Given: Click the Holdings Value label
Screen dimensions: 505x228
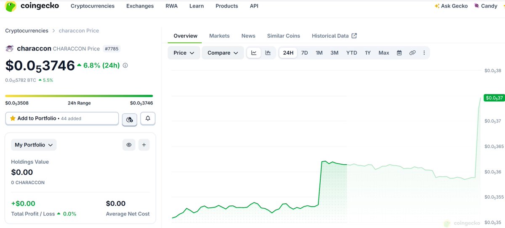Looking at the screenshot, I should 30,162.
